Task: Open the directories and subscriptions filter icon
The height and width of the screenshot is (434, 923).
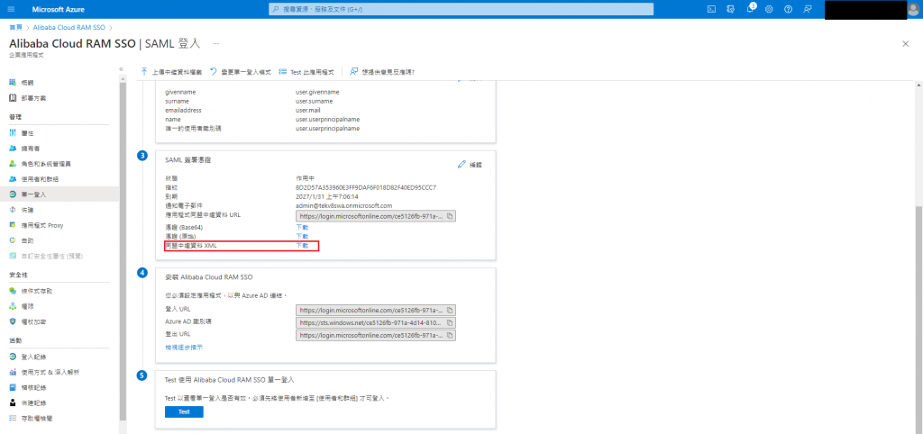Action: point(730,9)
